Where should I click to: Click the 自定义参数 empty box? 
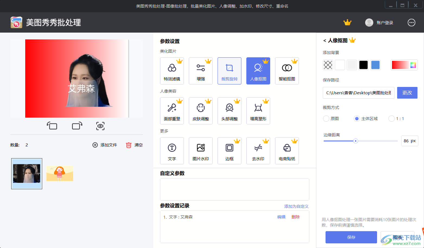(x=235, y=189)
